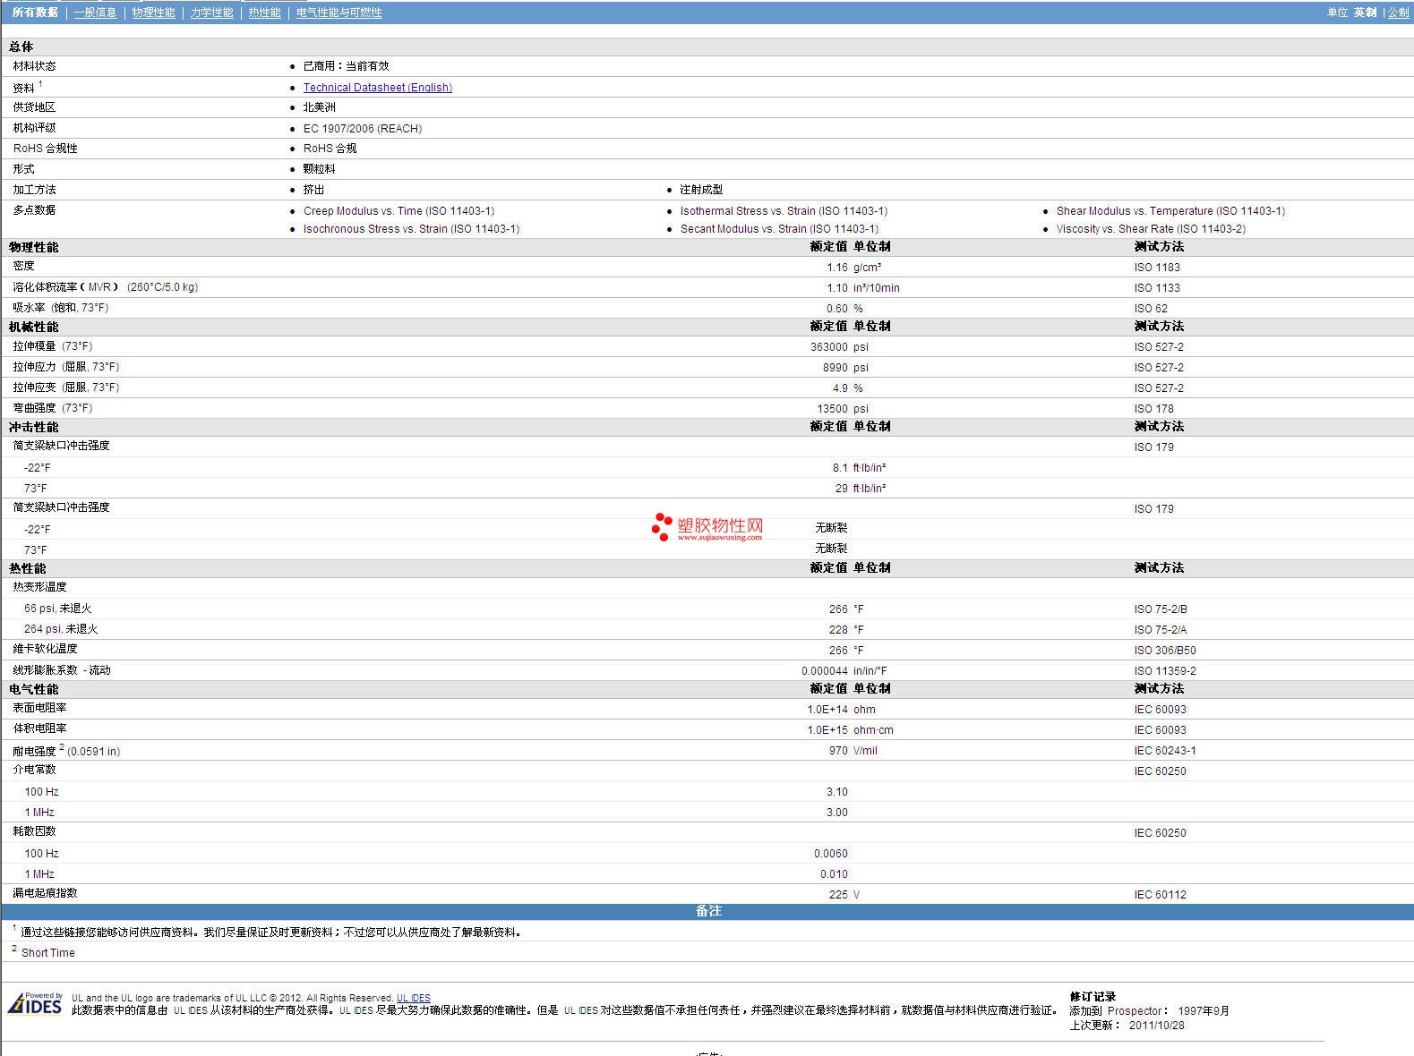Show the 电气性能与可燃性 tab

(339, 13)
